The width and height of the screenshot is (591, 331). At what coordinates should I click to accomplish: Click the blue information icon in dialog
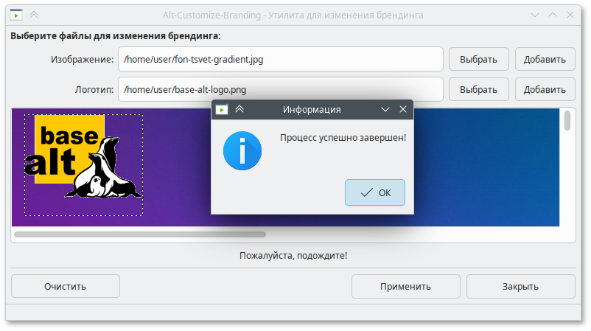tap(242, 151)
